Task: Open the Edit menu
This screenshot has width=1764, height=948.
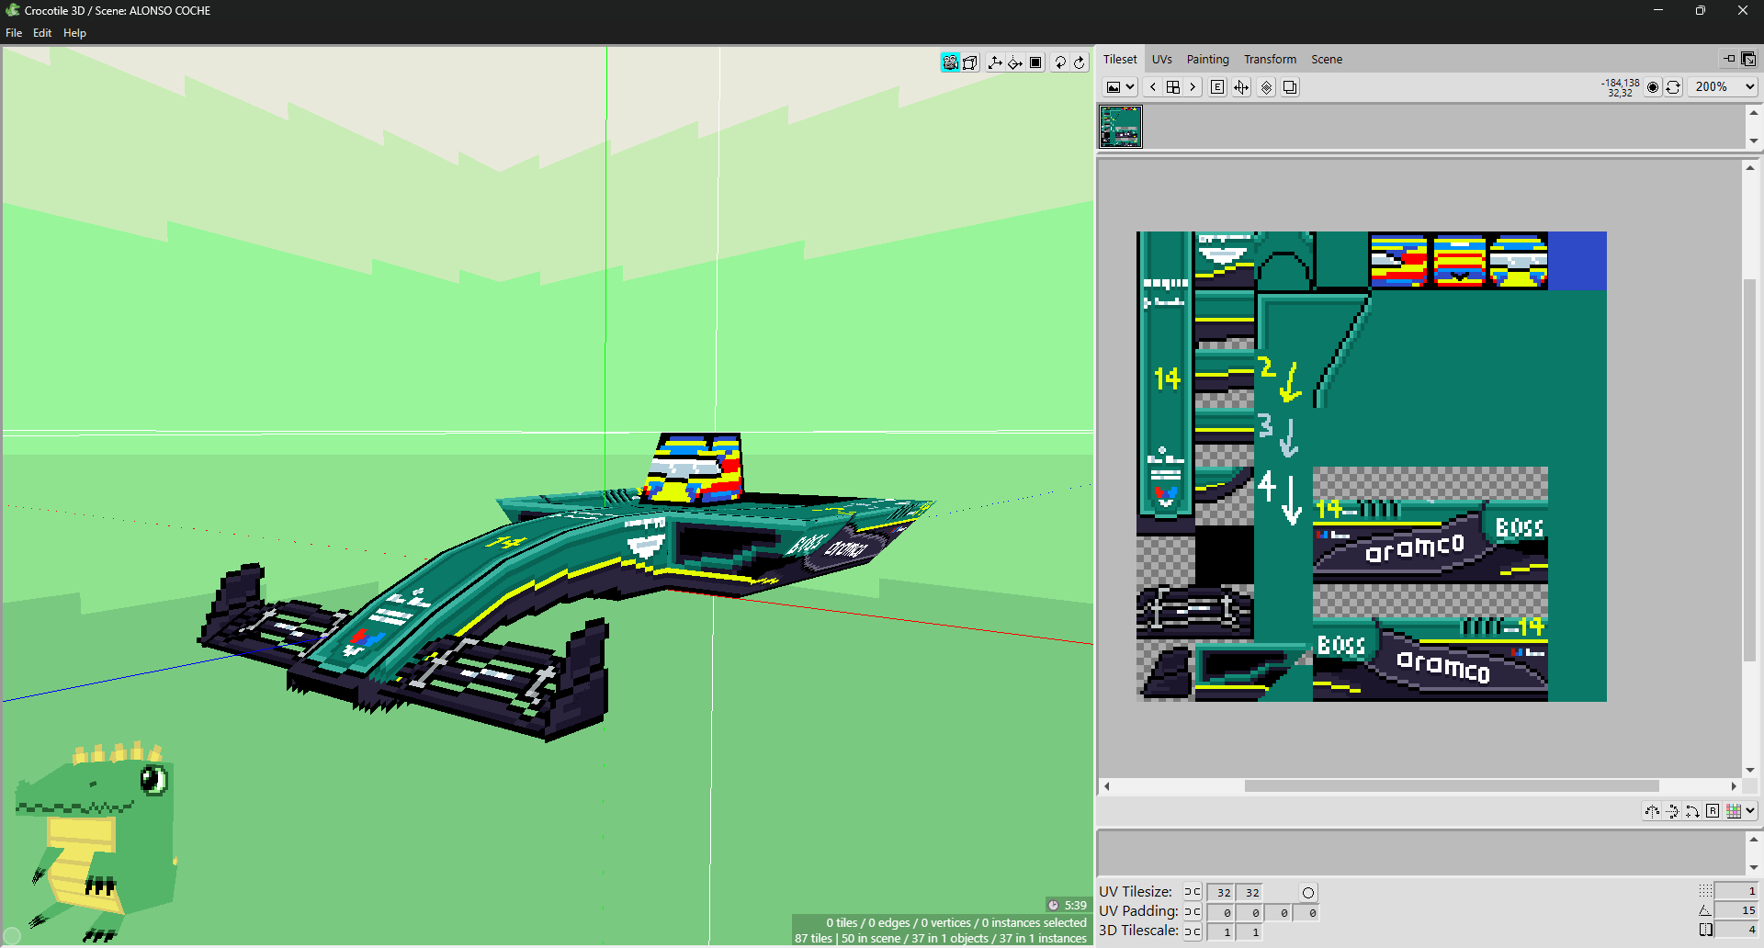Action: pos(42,33)
